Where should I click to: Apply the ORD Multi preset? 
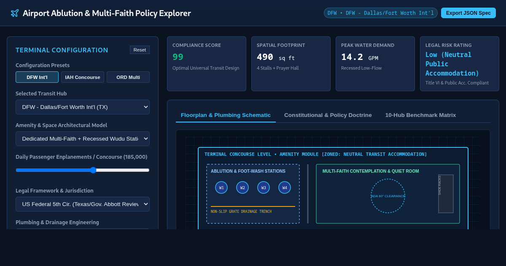click(x=128, y=77)
